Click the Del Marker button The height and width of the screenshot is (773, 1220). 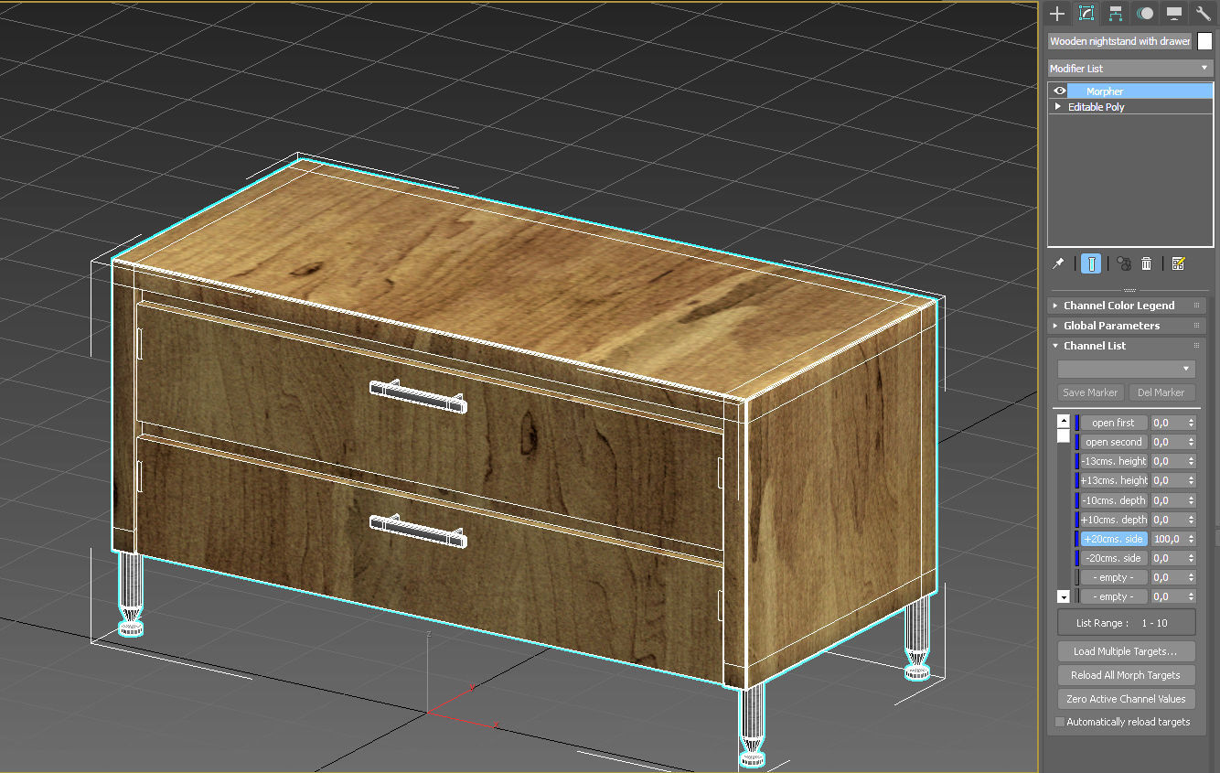coord(1161,392)
